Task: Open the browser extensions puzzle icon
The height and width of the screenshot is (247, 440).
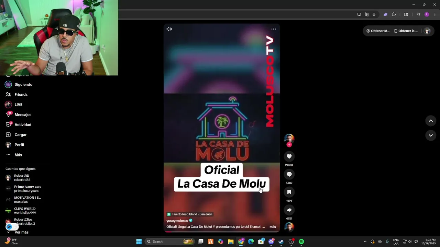Action: (394, 14)
